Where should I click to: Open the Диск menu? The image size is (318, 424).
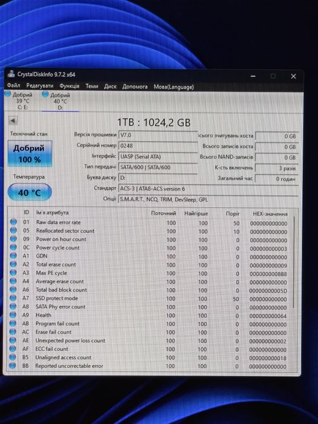[x=110, y=87]
